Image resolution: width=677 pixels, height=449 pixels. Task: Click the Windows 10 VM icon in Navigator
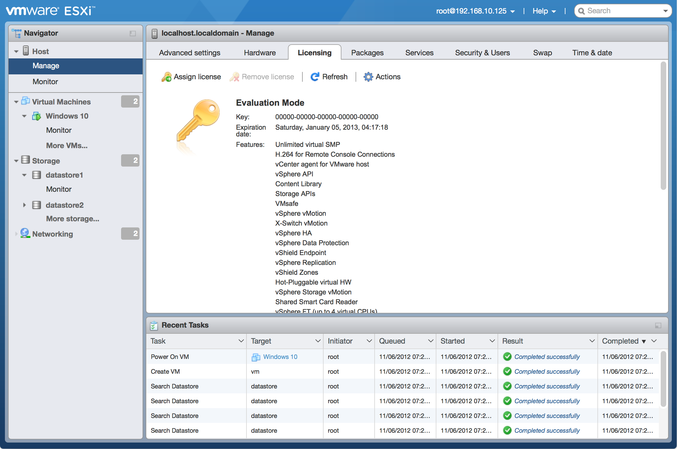(x=37, y=116)
